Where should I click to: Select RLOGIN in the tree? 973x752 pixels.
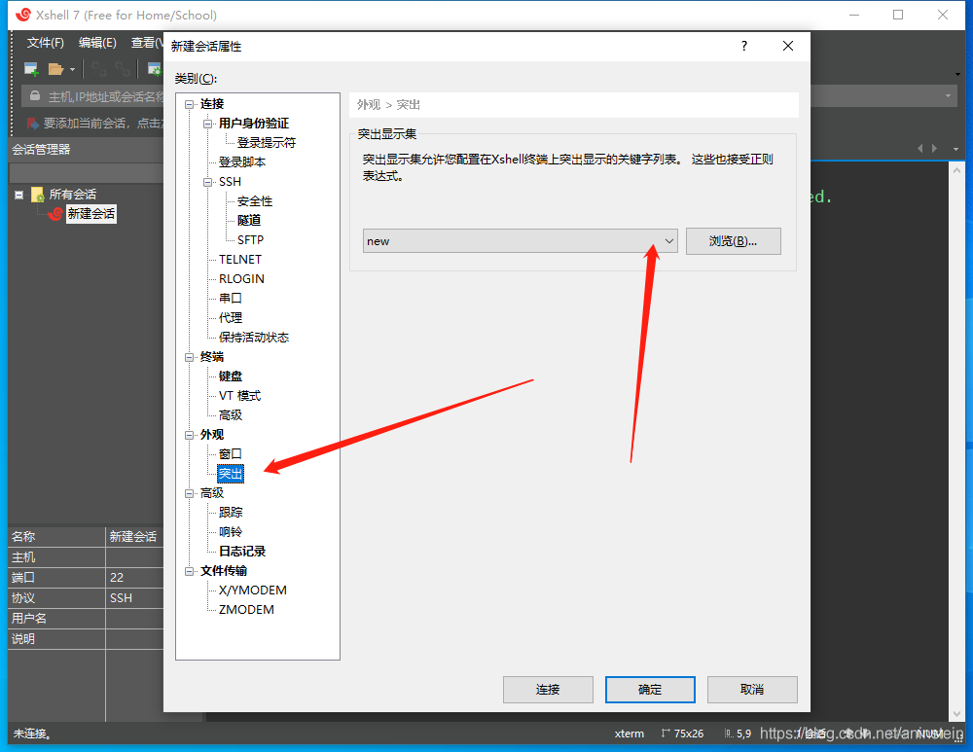coord(241,278)
